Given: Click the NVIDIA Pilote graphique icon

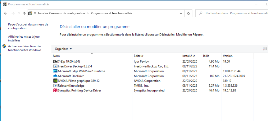Looking at the screenshot, I should point(55,81).
